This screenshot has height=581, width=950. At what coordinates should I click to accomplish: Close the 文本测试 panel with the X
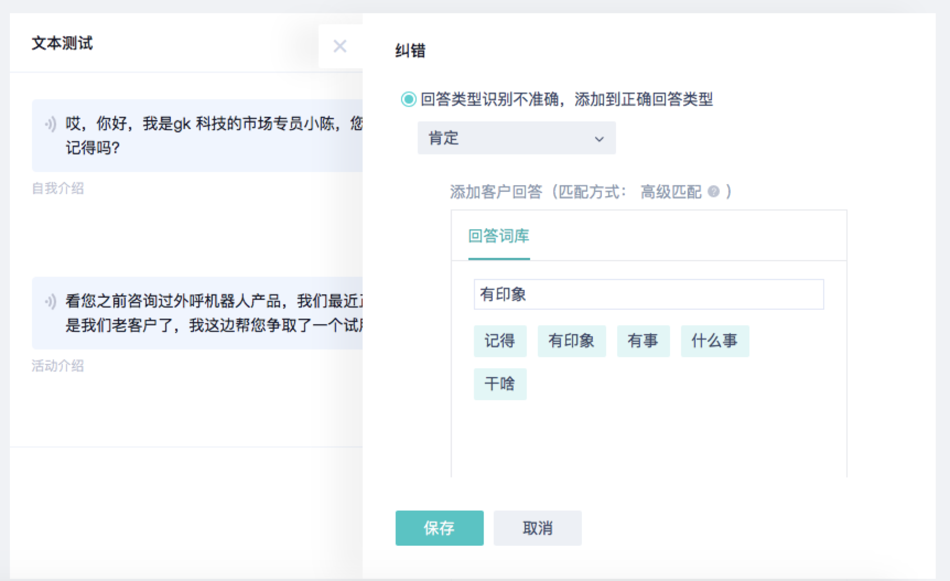340,46
